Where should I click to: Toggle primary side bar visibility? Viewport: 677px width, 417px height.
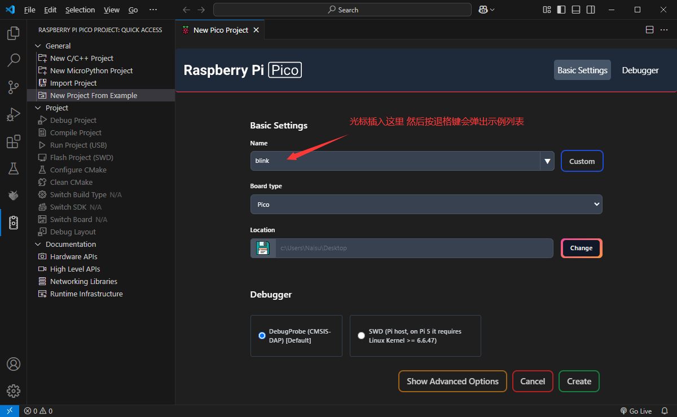(561, 10)
